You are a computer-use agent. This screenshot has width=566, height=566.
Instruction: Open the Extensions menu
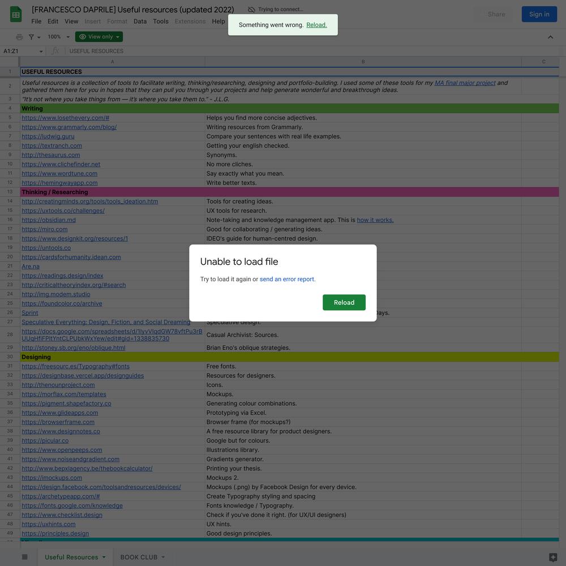190,22
